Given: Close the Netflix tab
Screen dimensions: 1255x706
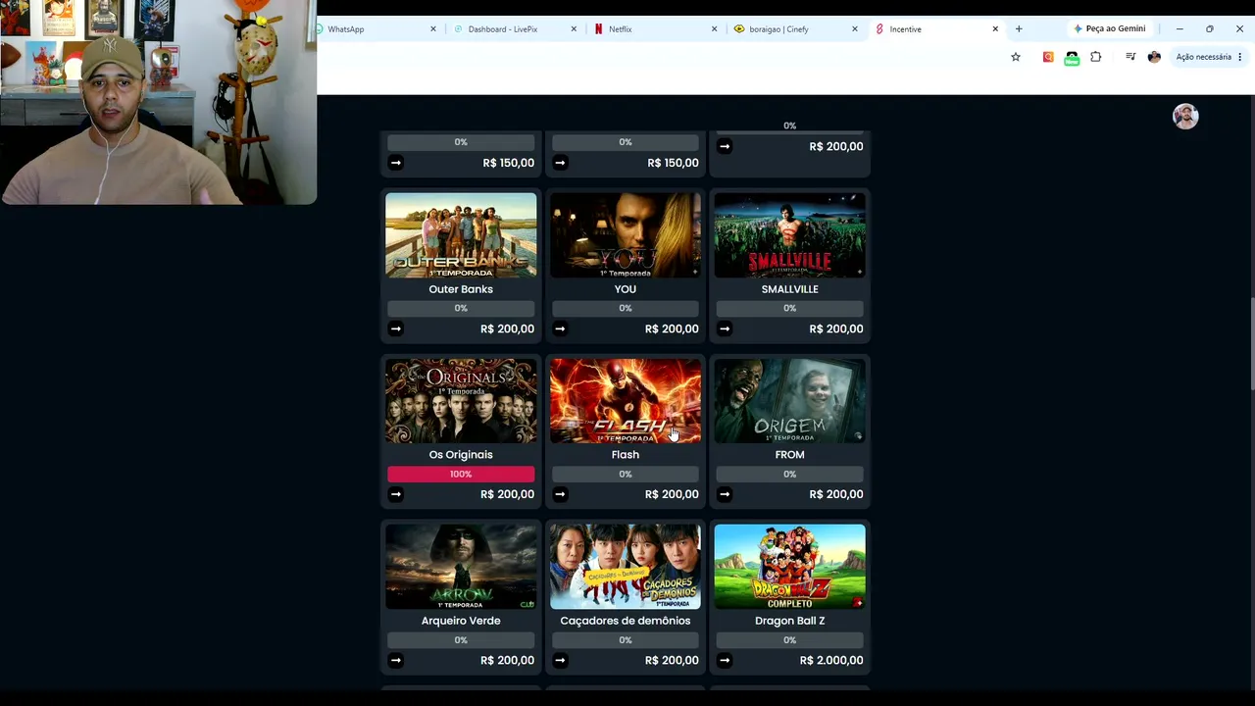Looking at the screenshot, I should pos(714,29).
